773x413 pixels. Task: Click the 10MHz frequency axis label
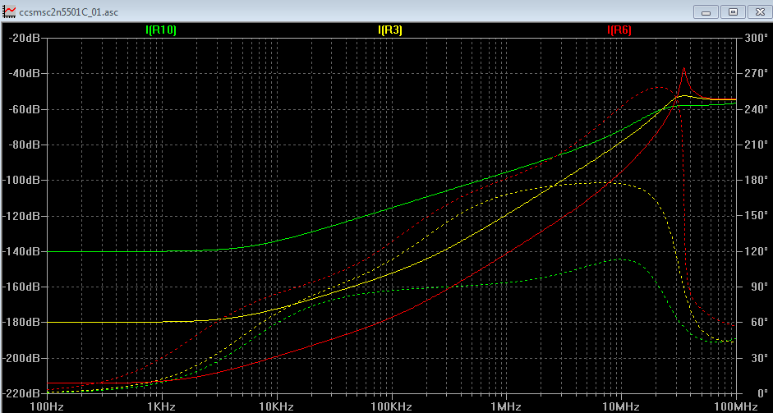click(621, 406)
